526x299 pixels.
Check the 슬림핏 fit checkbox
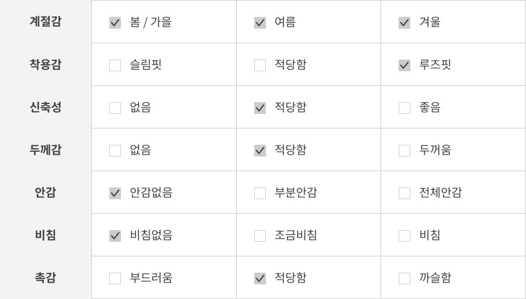[115, 65]
